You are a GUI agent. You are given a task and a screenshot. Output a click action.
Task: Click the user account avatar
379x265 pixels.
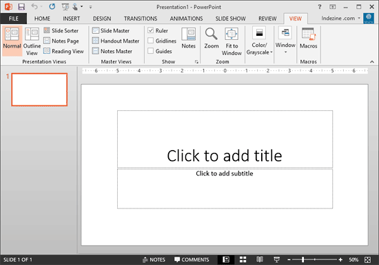point(369,19)
